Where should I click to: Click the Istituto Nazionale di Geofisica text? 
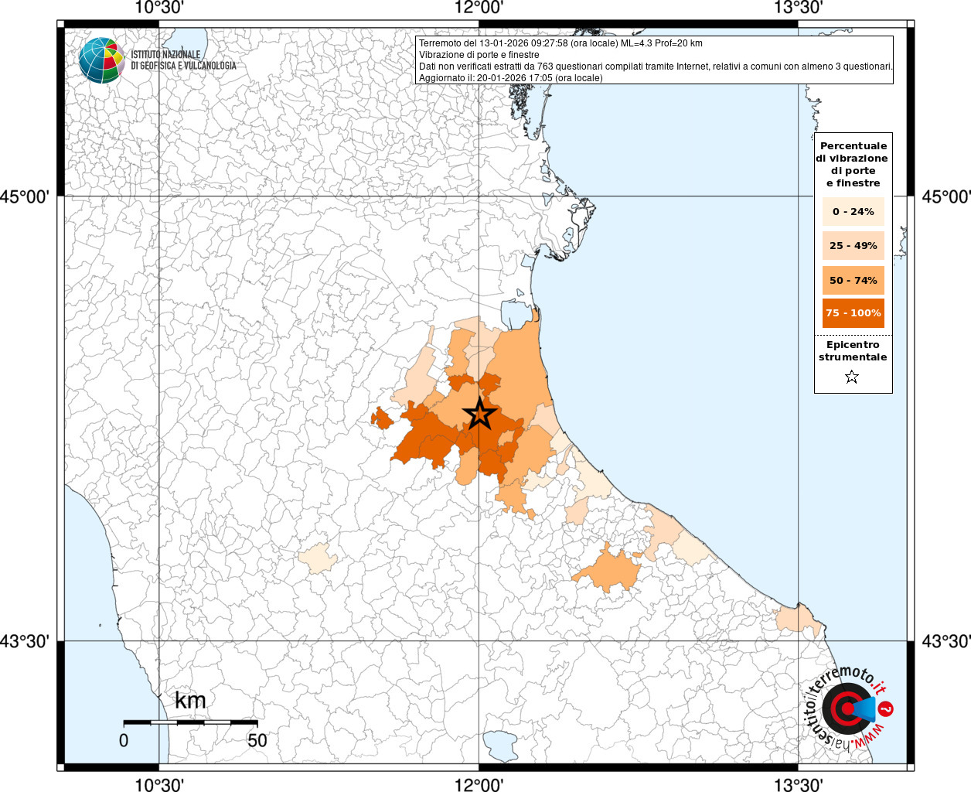(x=183, y=60)
